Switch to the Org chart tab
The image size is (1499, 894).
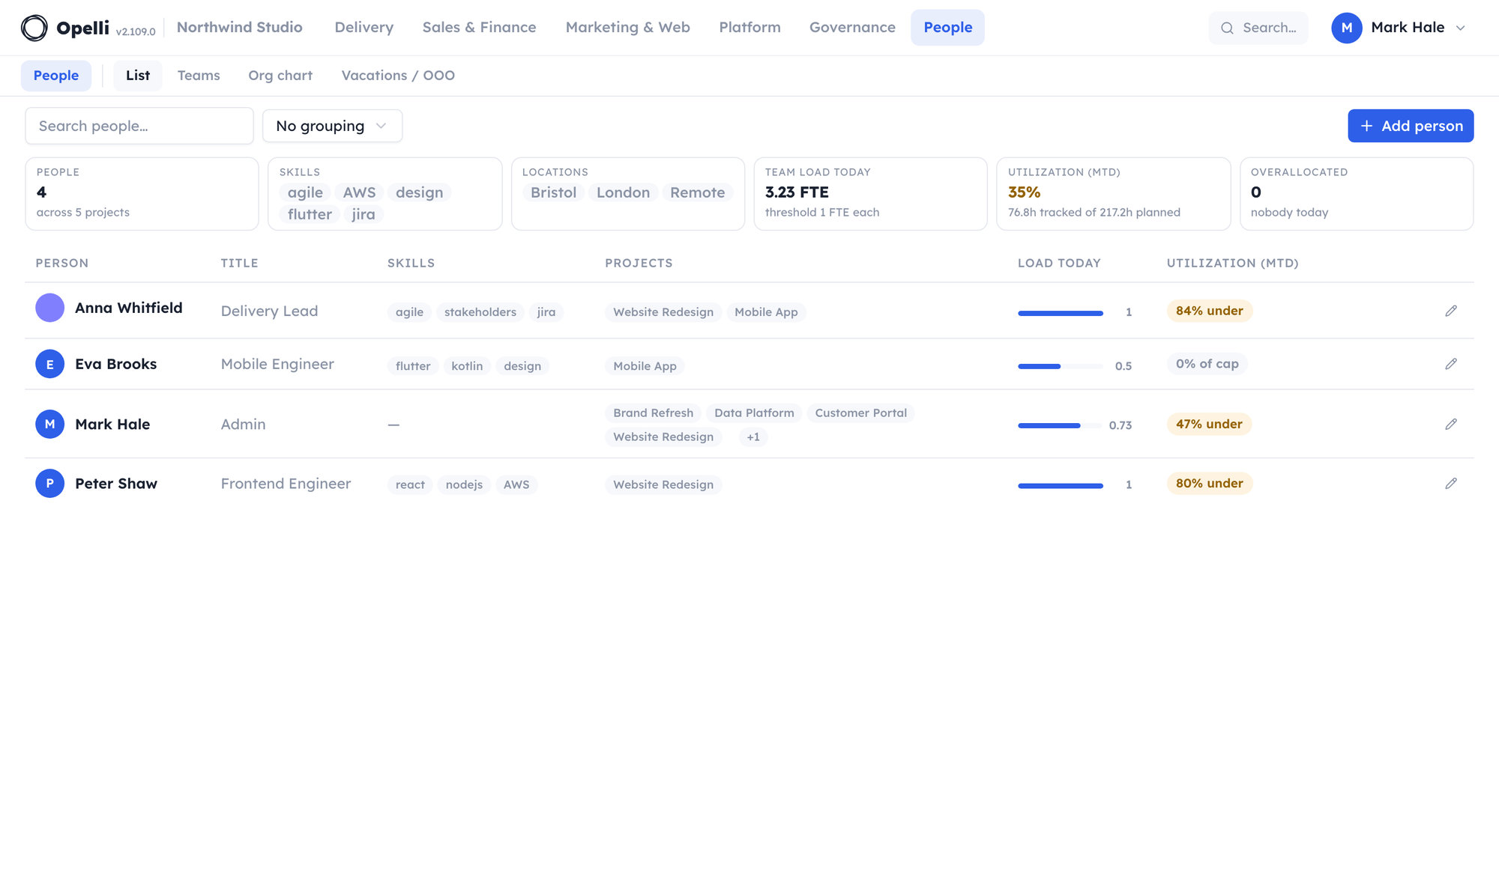point(280,76)
